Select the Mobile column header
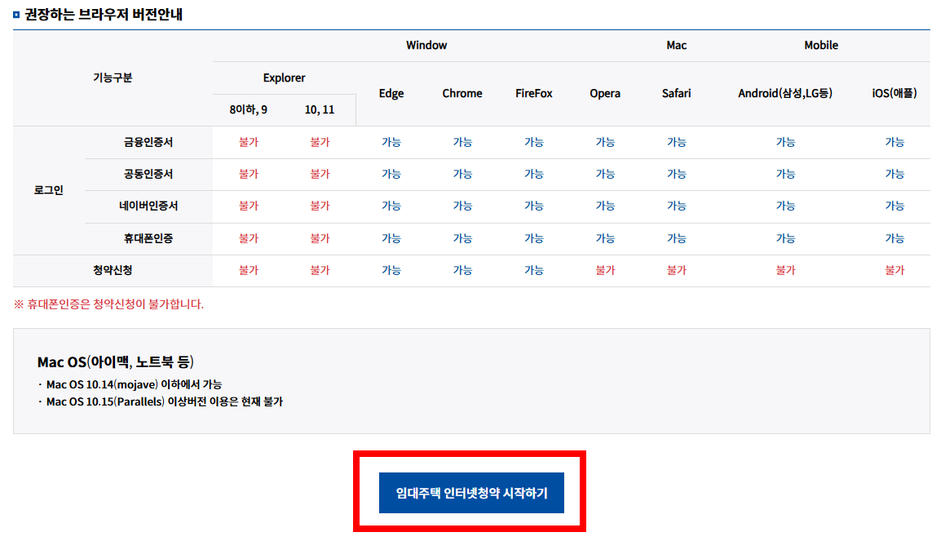945x541 pixels. click(820, 46)
